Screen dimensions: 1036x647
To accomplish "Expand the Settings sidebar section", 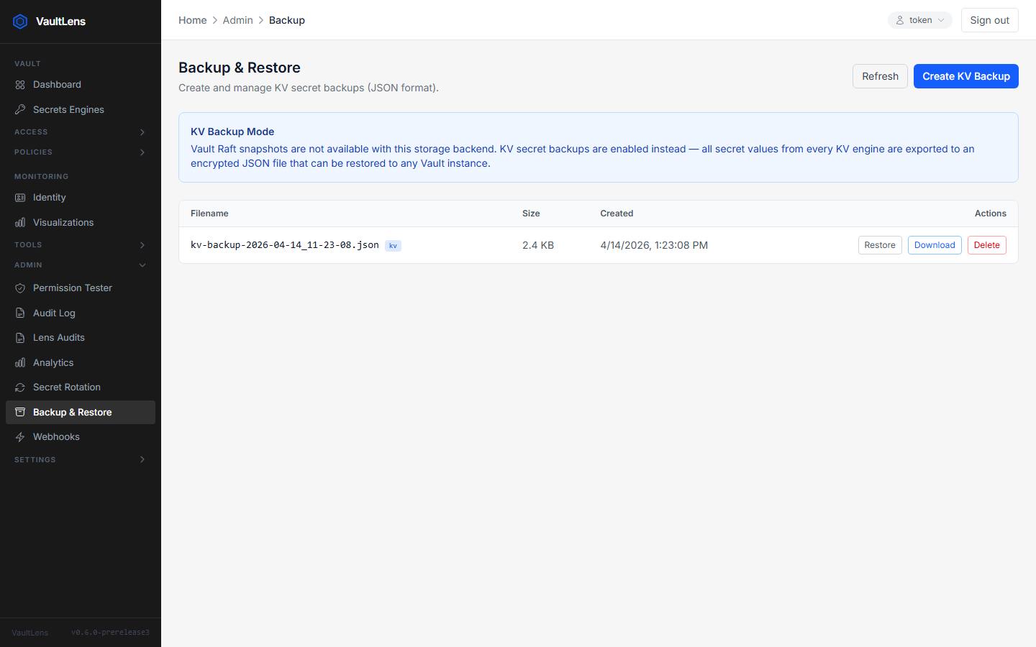I will pos(81,460).
